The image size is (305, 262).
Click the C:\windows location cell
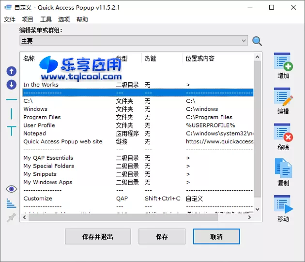tap(202, 109)
